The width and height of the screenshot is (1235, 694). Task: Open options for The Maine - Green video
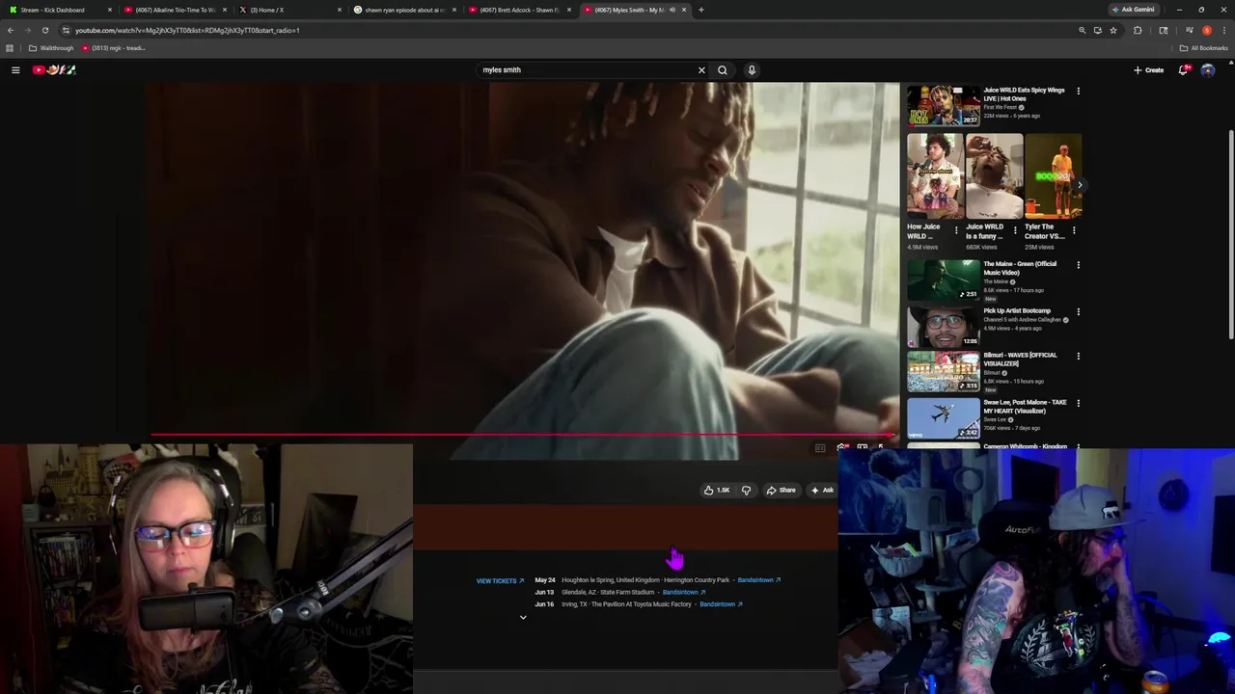(1079, 264)
